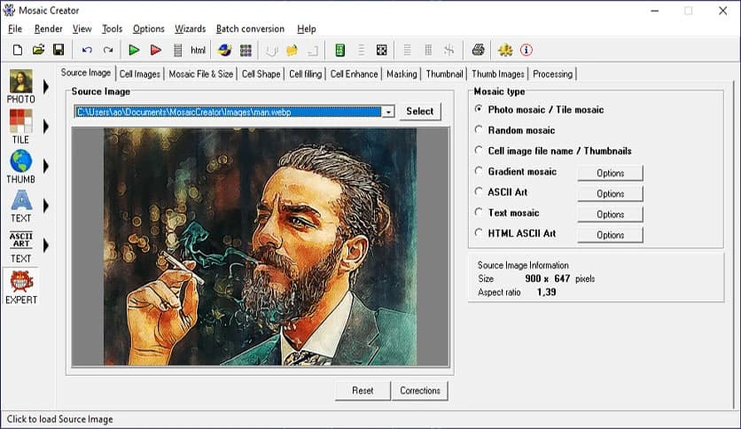Go to the Cell Shape tab

261,74
